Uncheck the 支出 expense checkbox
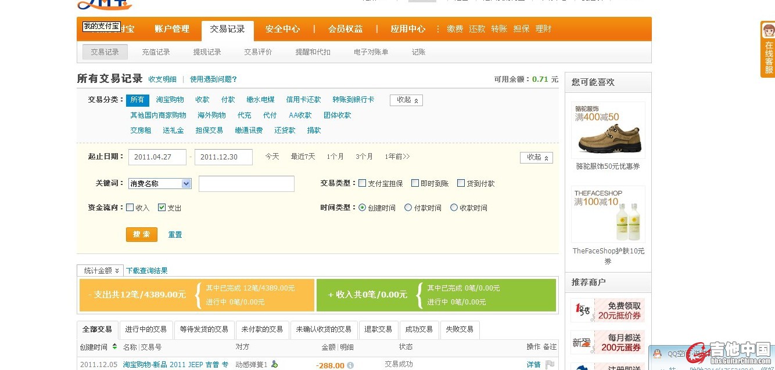 click(x=162, y=208)
